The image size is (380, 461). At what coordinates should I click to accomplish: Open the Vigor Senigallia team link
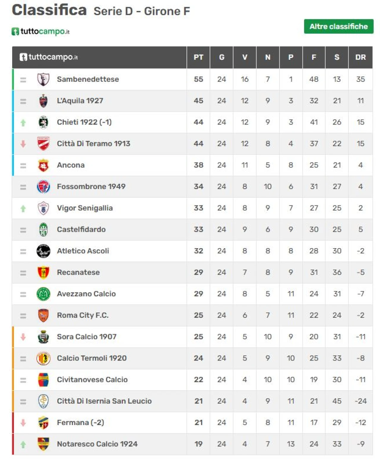point(85,208)
